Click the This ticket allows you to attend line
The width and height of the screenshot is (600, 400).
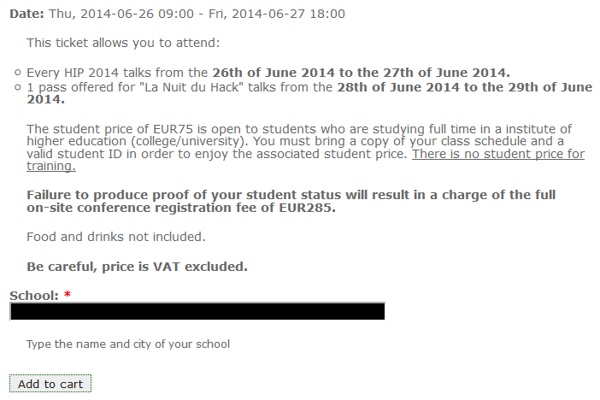[123, 43]
